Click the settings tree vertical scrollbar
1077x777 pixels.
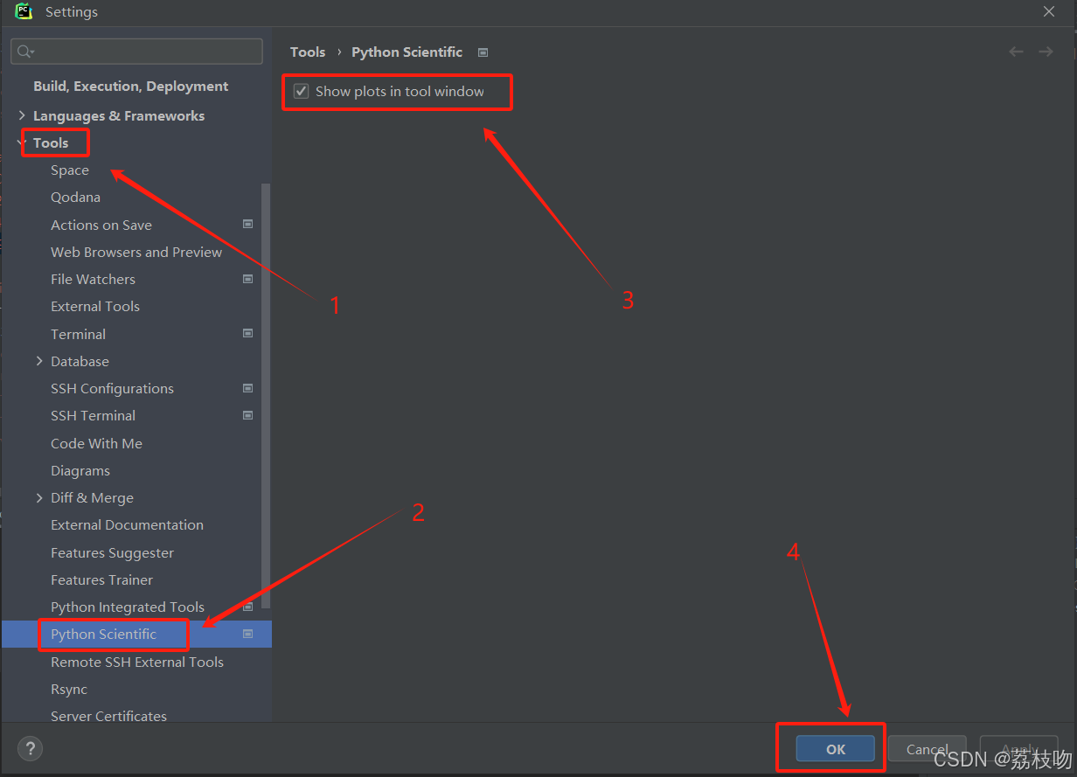[266, 395]
